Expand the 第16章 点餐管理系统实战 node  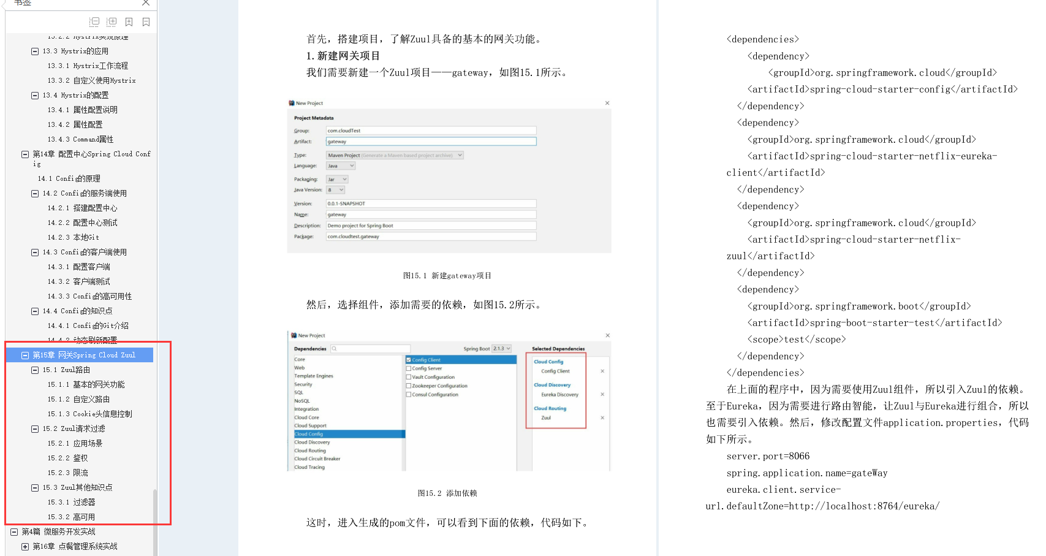pos(25,547)
